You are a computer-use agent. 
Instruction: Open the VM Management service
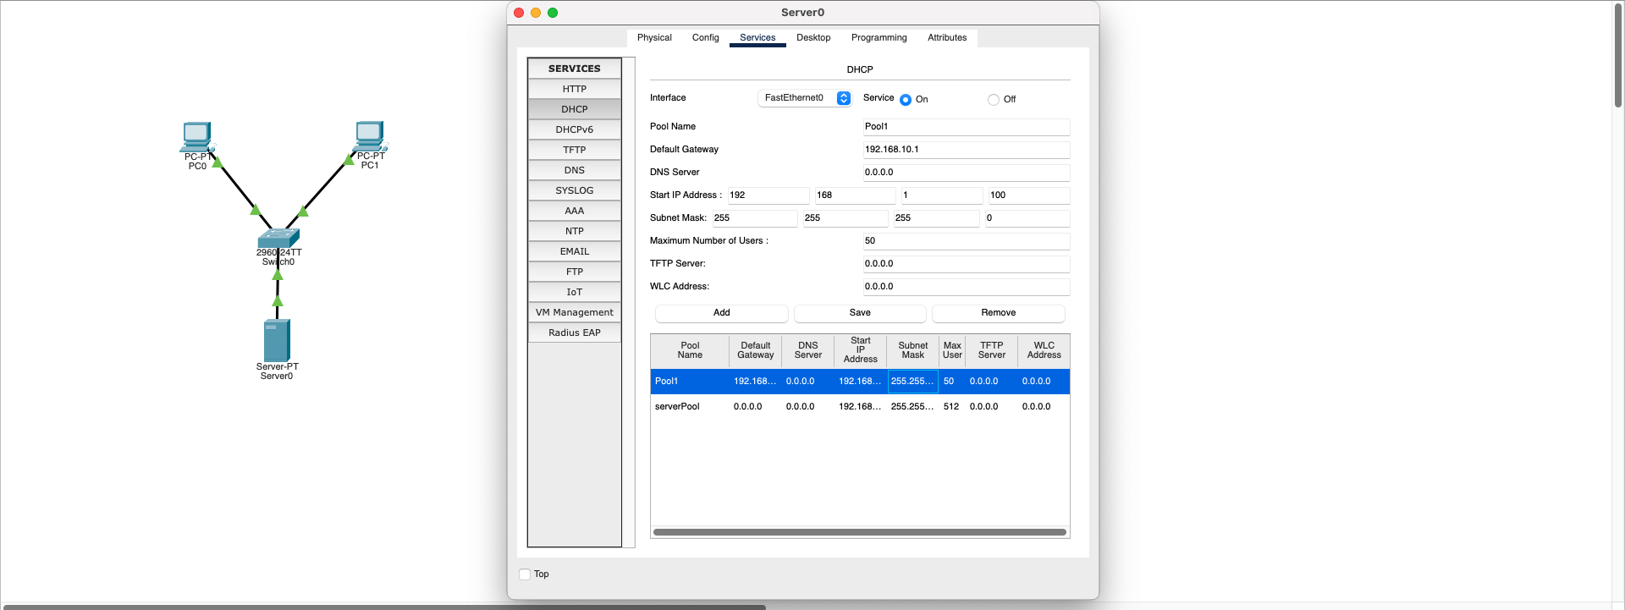(x=575, y=312)
